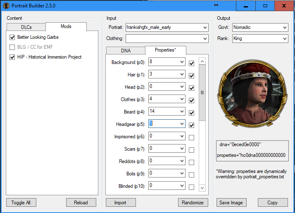Enable the Reddots (p8) checkbox
This screenshot has height=213, width=295.
192,162
